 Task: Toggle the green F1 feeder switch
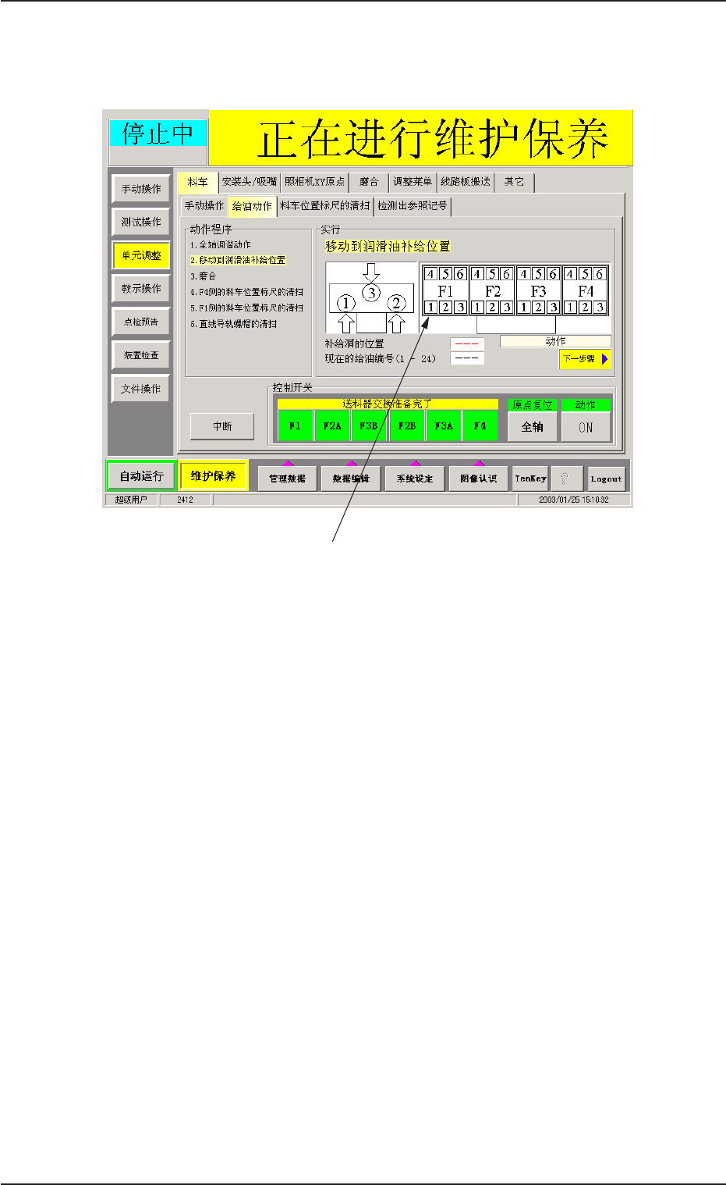coord(295,426)
